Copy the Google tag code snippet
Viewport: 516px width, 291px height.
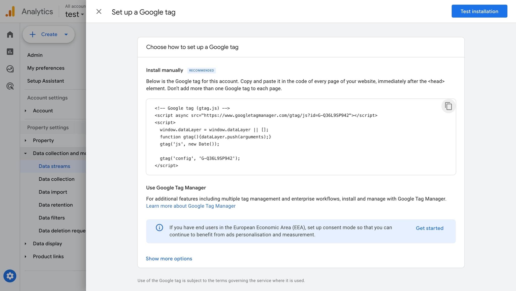(448, 106)
